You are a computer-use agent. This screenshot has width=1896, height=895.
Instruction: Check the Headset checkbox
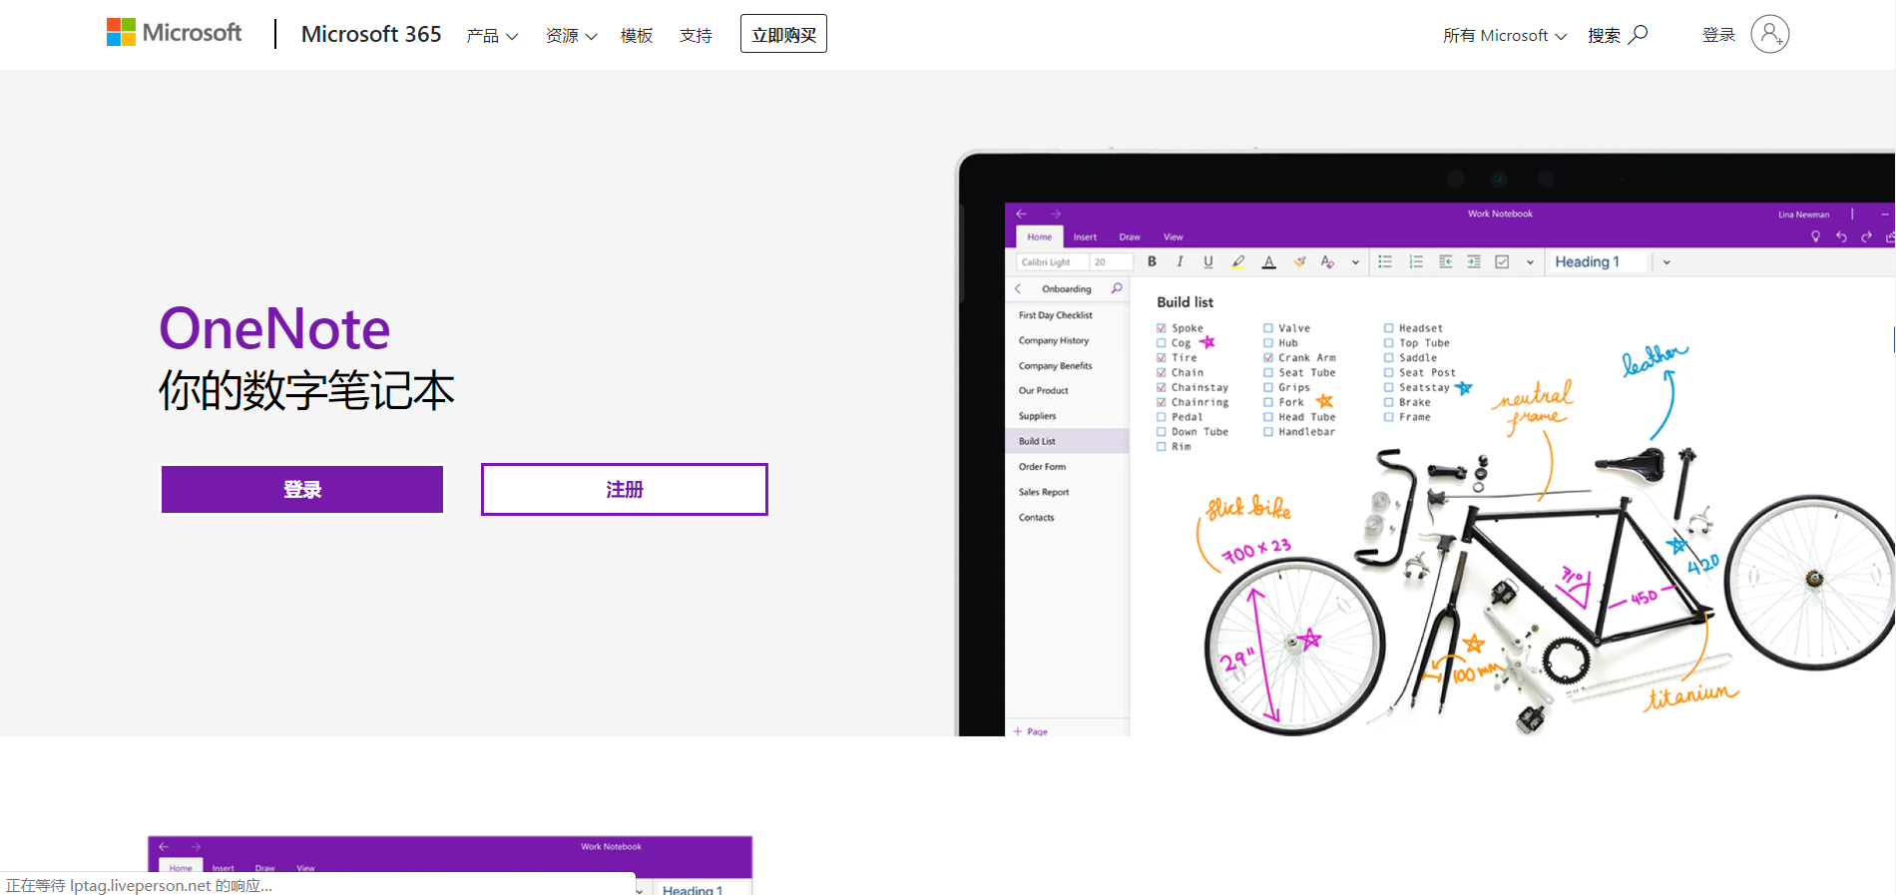pos(1388,328)
